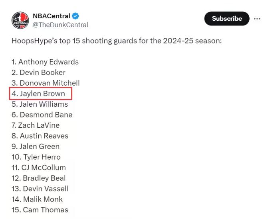
Task: Select the Devin Booker line
Action: [x=38, y=72]
